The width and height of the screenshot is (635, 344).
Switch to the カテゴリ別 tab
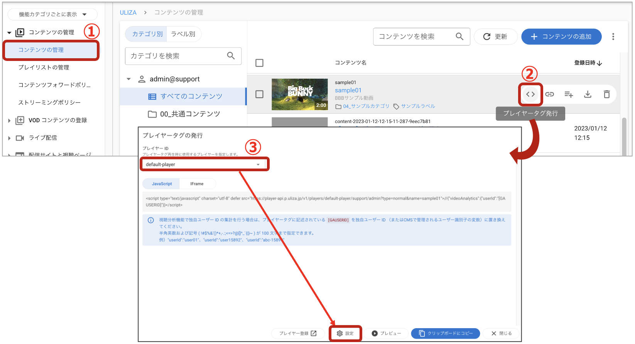(147, 34)
